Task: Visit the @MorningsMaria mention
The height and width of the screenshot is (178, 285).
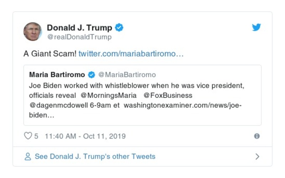Action: click(109, 95)
